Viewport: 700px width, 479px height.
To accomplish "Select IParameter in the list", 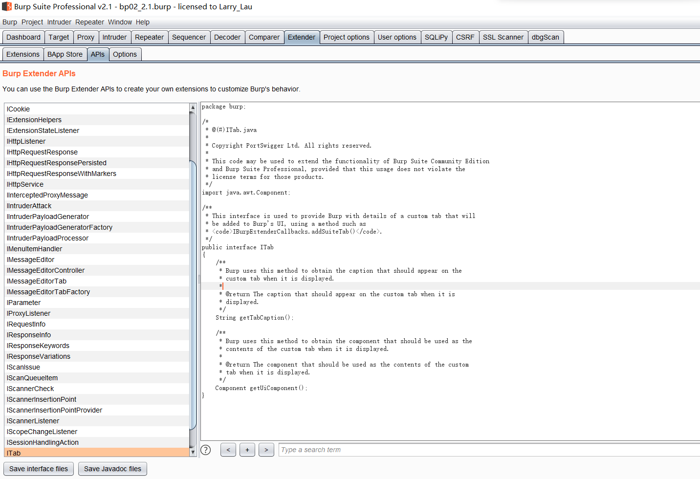I will pyautogui.click(x=97, y=303).
